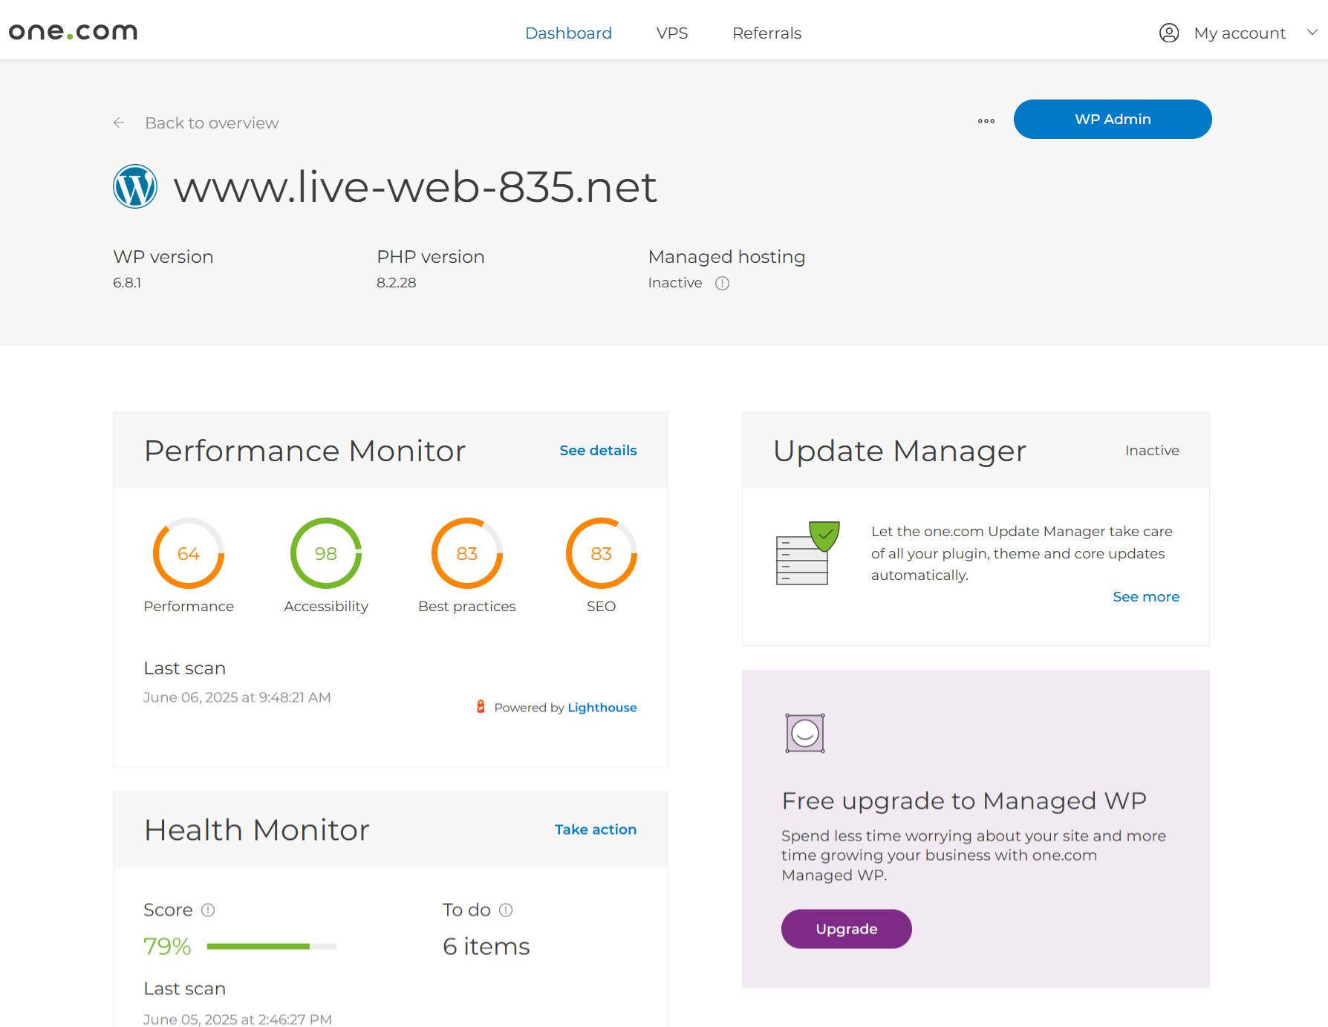Click the Upgrade button
Image resolution: width=1328 pixels, height=1027 pixels.
tap(847, 929)
